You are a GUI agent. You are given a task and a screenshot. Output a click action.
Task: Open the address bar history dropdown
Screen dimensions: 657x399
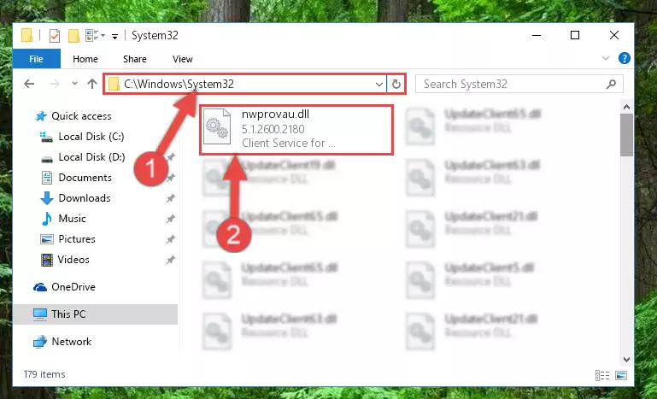378,85
